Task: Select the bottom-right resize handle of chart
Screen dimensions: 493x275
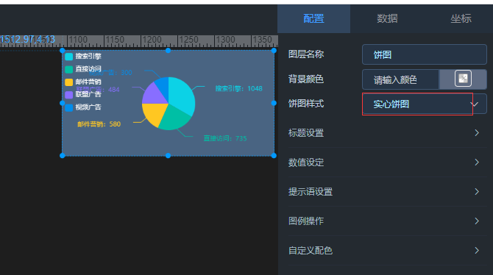Action: point(274,155)
